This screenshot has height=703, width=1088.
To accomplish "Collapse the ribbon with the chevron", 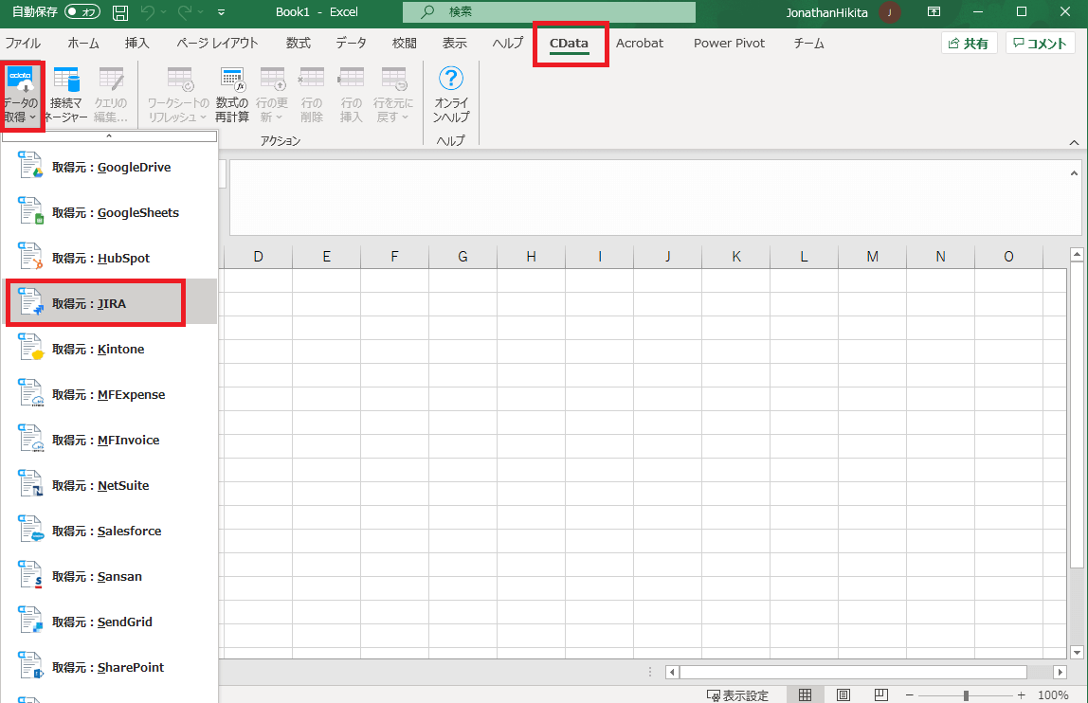I will (x=1074, y=142).
